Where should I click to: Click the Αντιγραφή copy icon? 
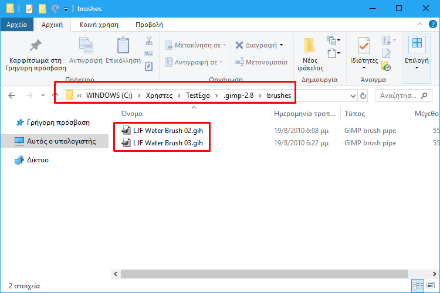tap(86, 45)
